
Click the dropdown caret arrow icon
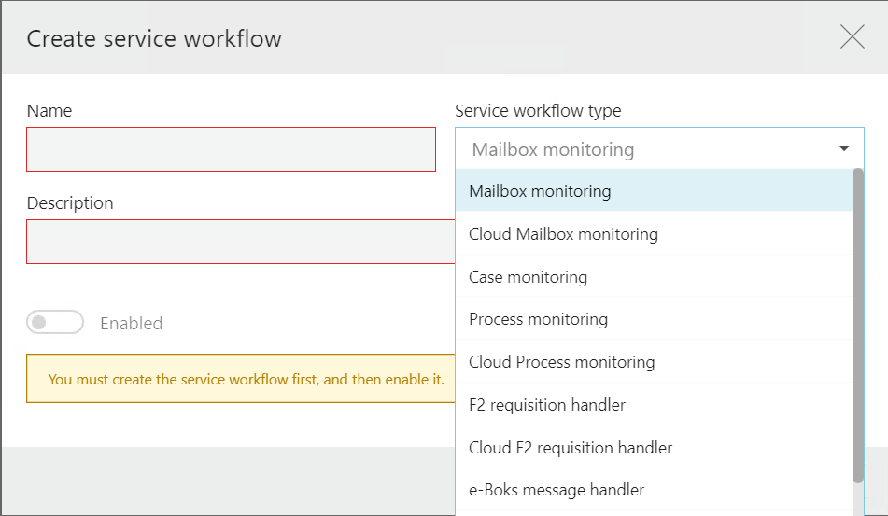click(844, 148)
